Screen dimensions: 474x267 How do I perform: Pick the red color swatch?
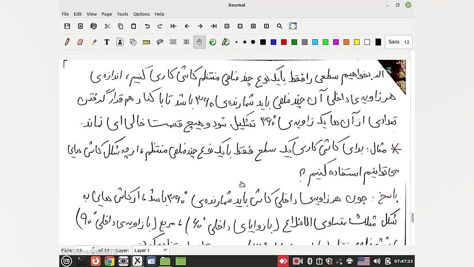pyautogui.click(x=284, y=42)
